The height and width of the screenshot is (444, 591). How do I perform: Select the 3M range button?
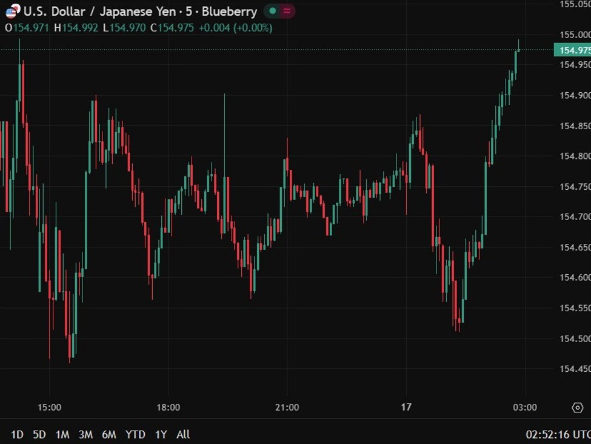(x=85, y=434)
